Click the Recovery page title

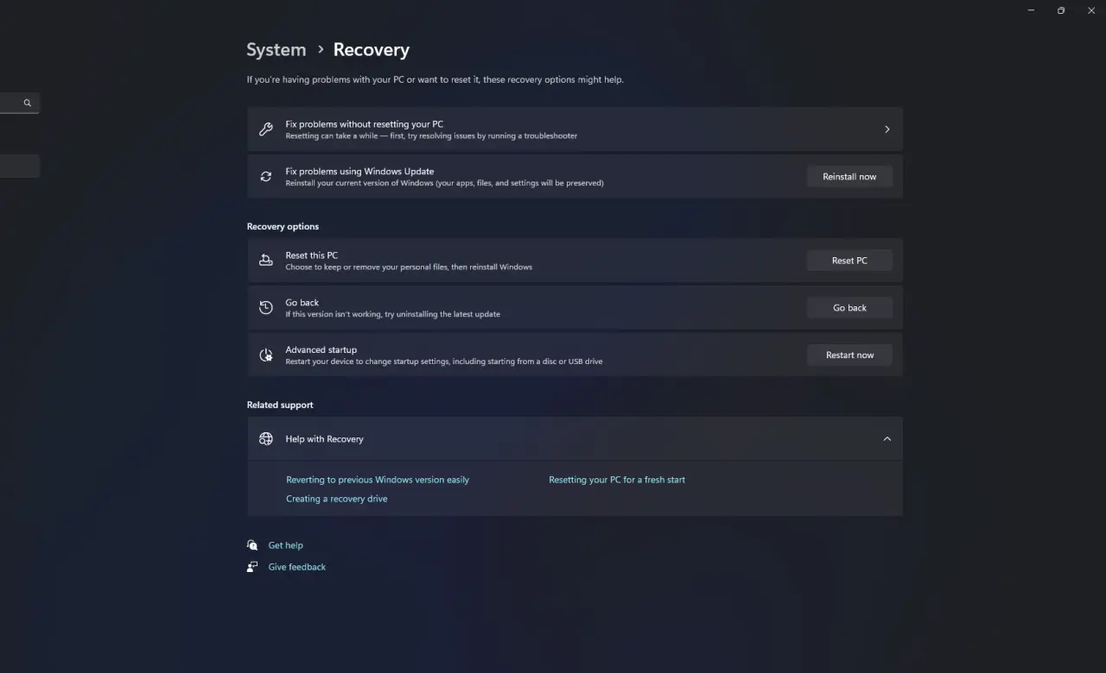tap(372, 50)
